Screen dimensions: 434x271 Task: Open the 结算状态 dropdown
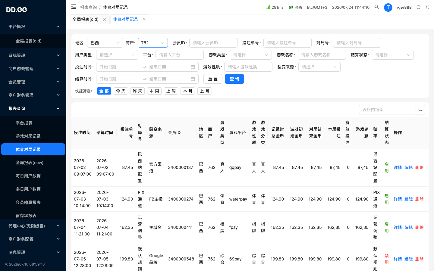click(x=393, y=55)
